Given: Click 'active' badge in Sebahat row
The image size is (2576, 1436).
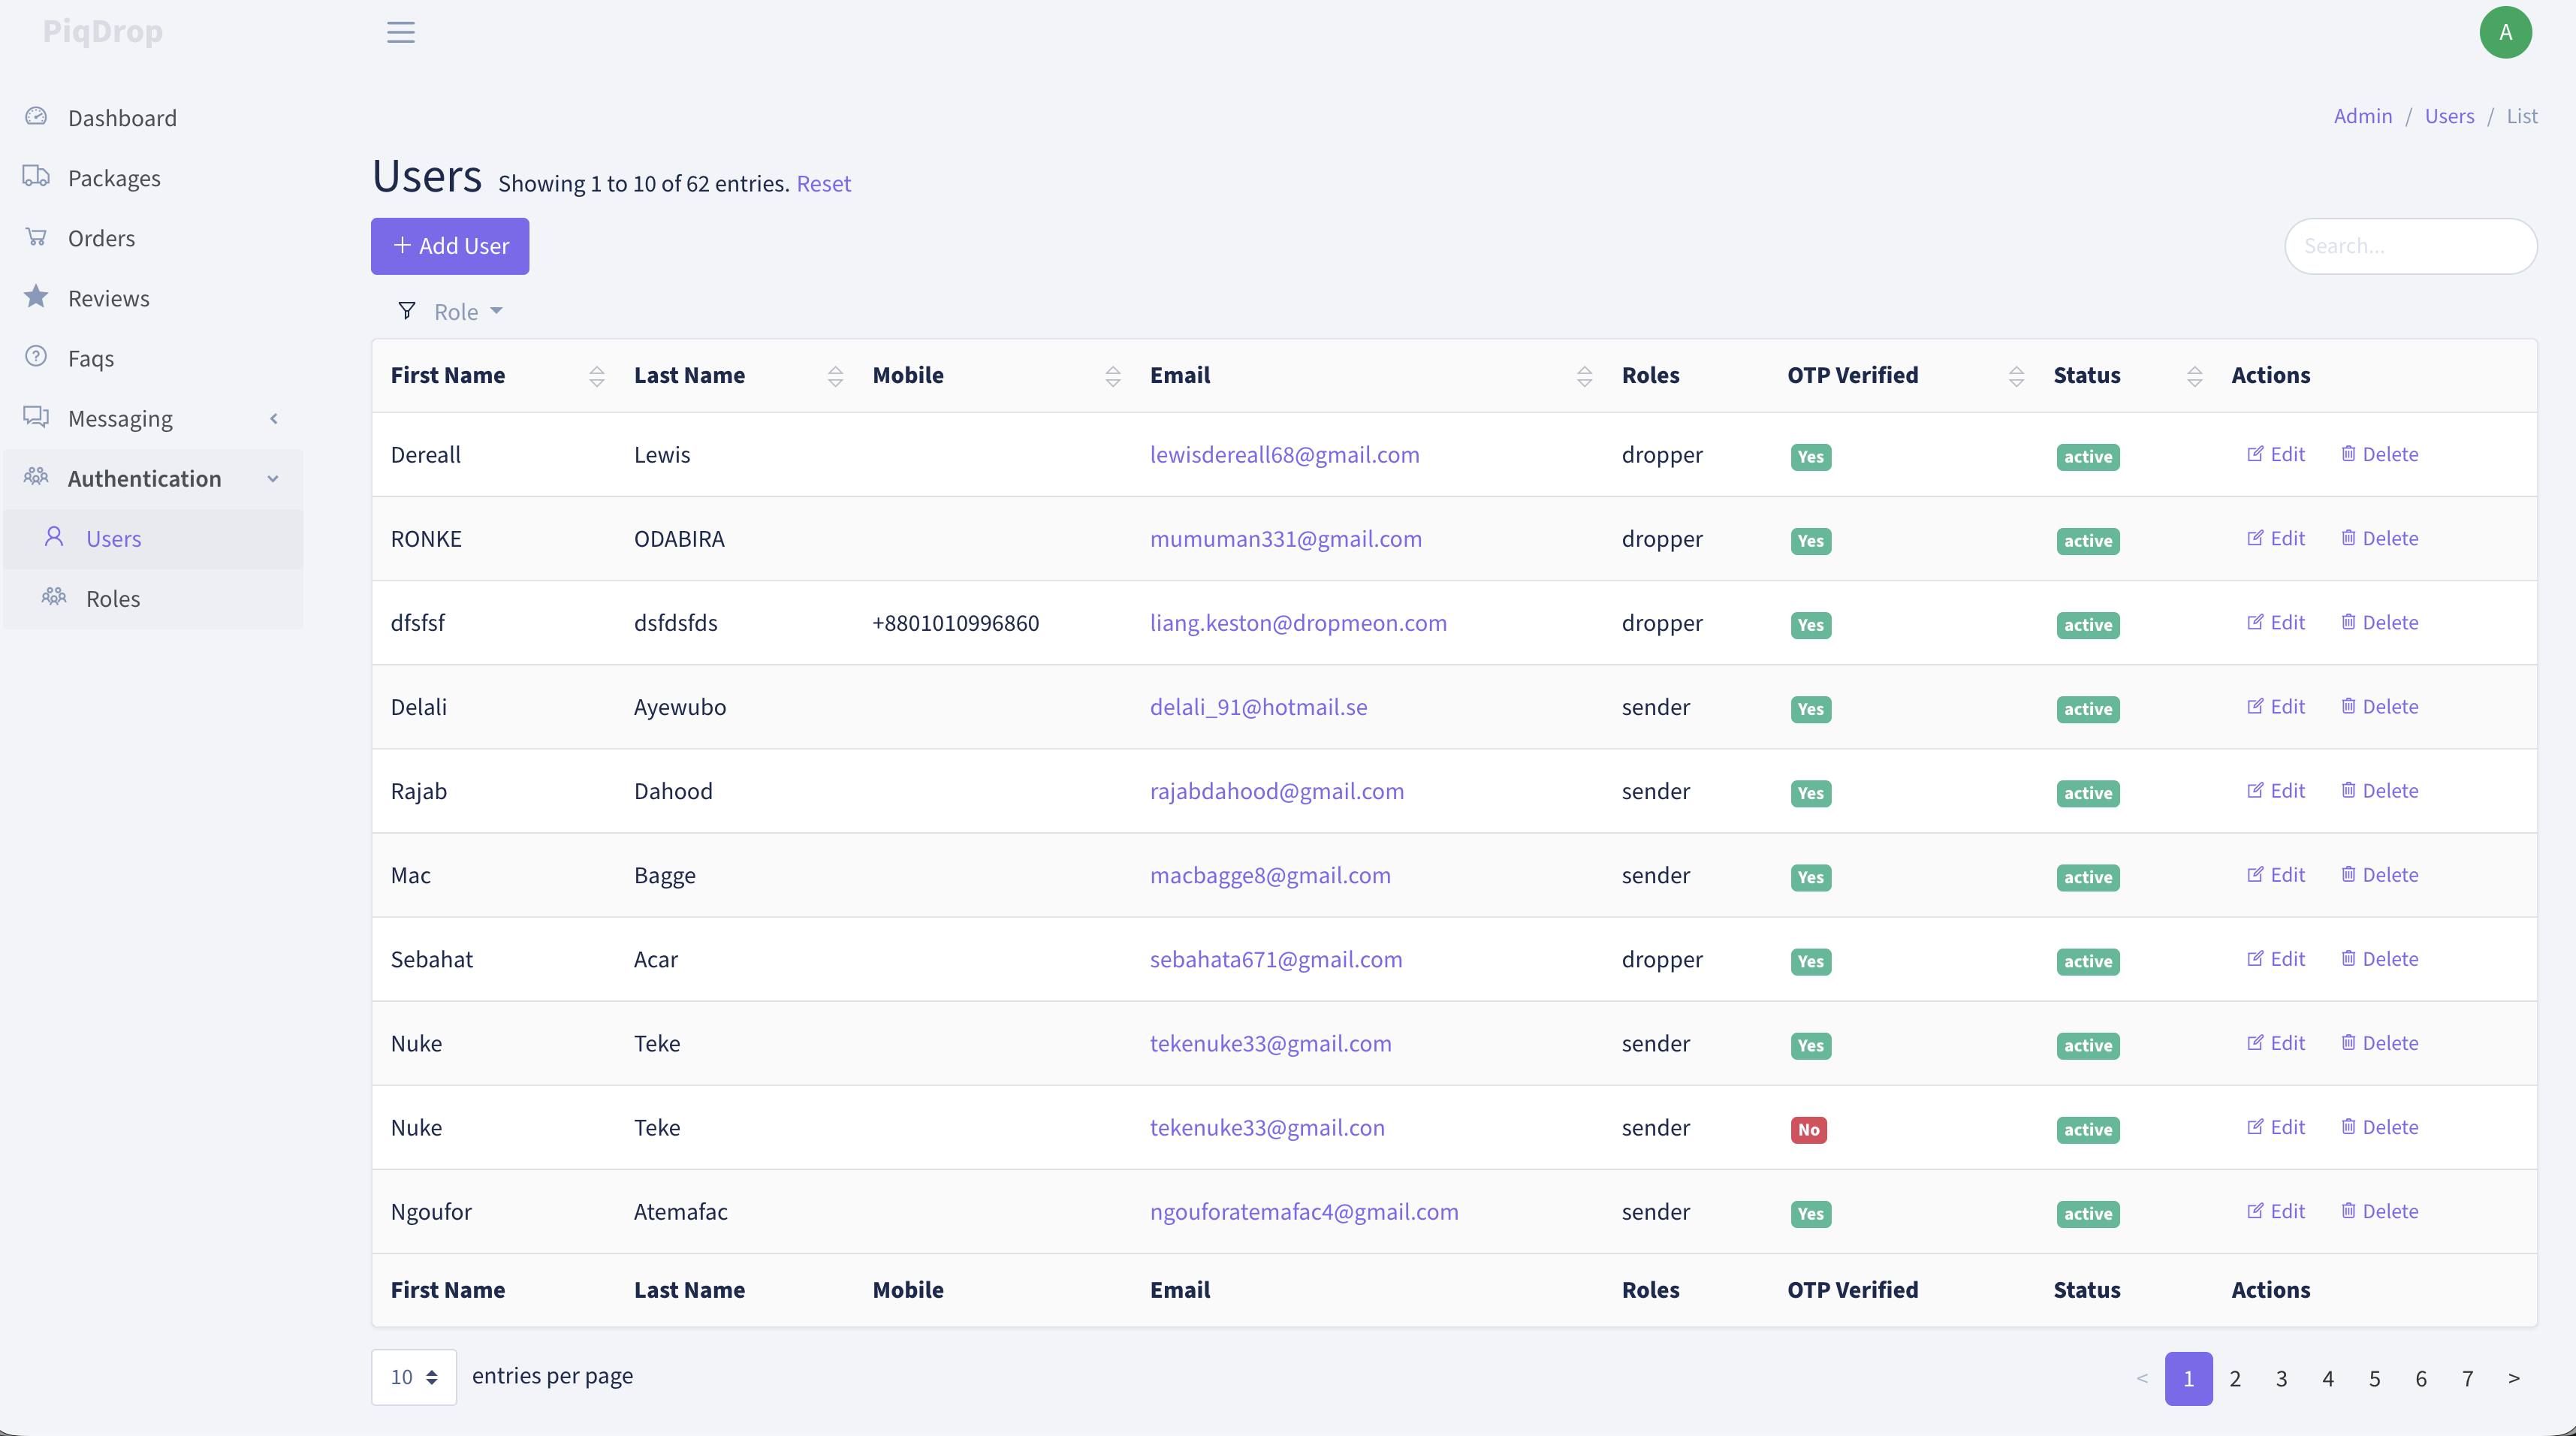Looking at the screenshot, I should click(2088, 961).
